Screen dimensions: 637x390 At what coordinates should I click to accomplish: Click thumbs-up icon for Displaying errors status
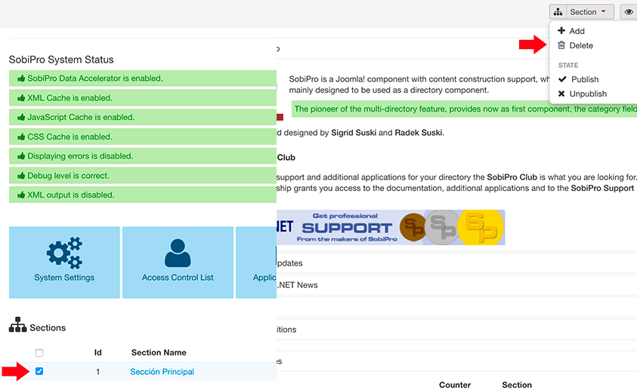(x=21, y=156)
